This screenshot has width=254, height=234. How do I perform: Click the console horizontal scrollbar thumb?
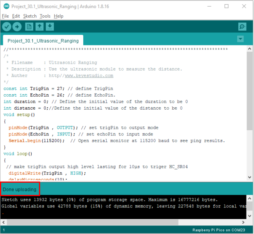(93, 222)
